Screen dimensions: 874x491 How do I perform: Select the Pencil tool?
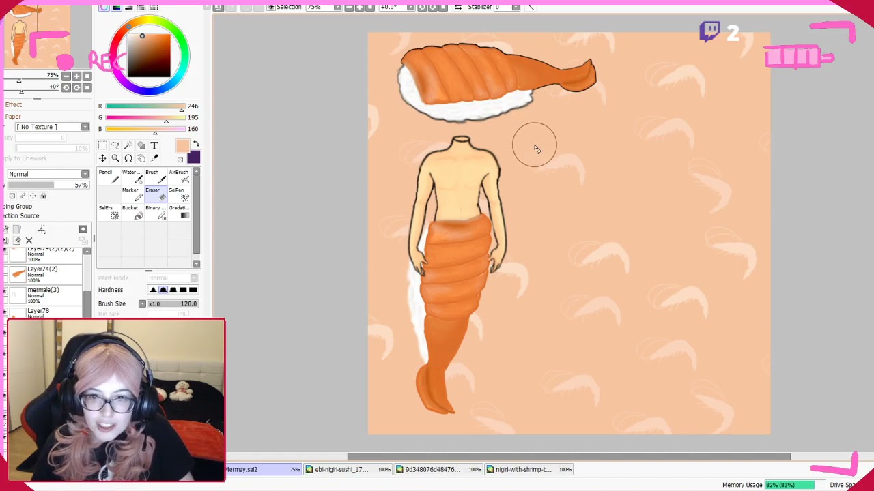tap(109, 176)
